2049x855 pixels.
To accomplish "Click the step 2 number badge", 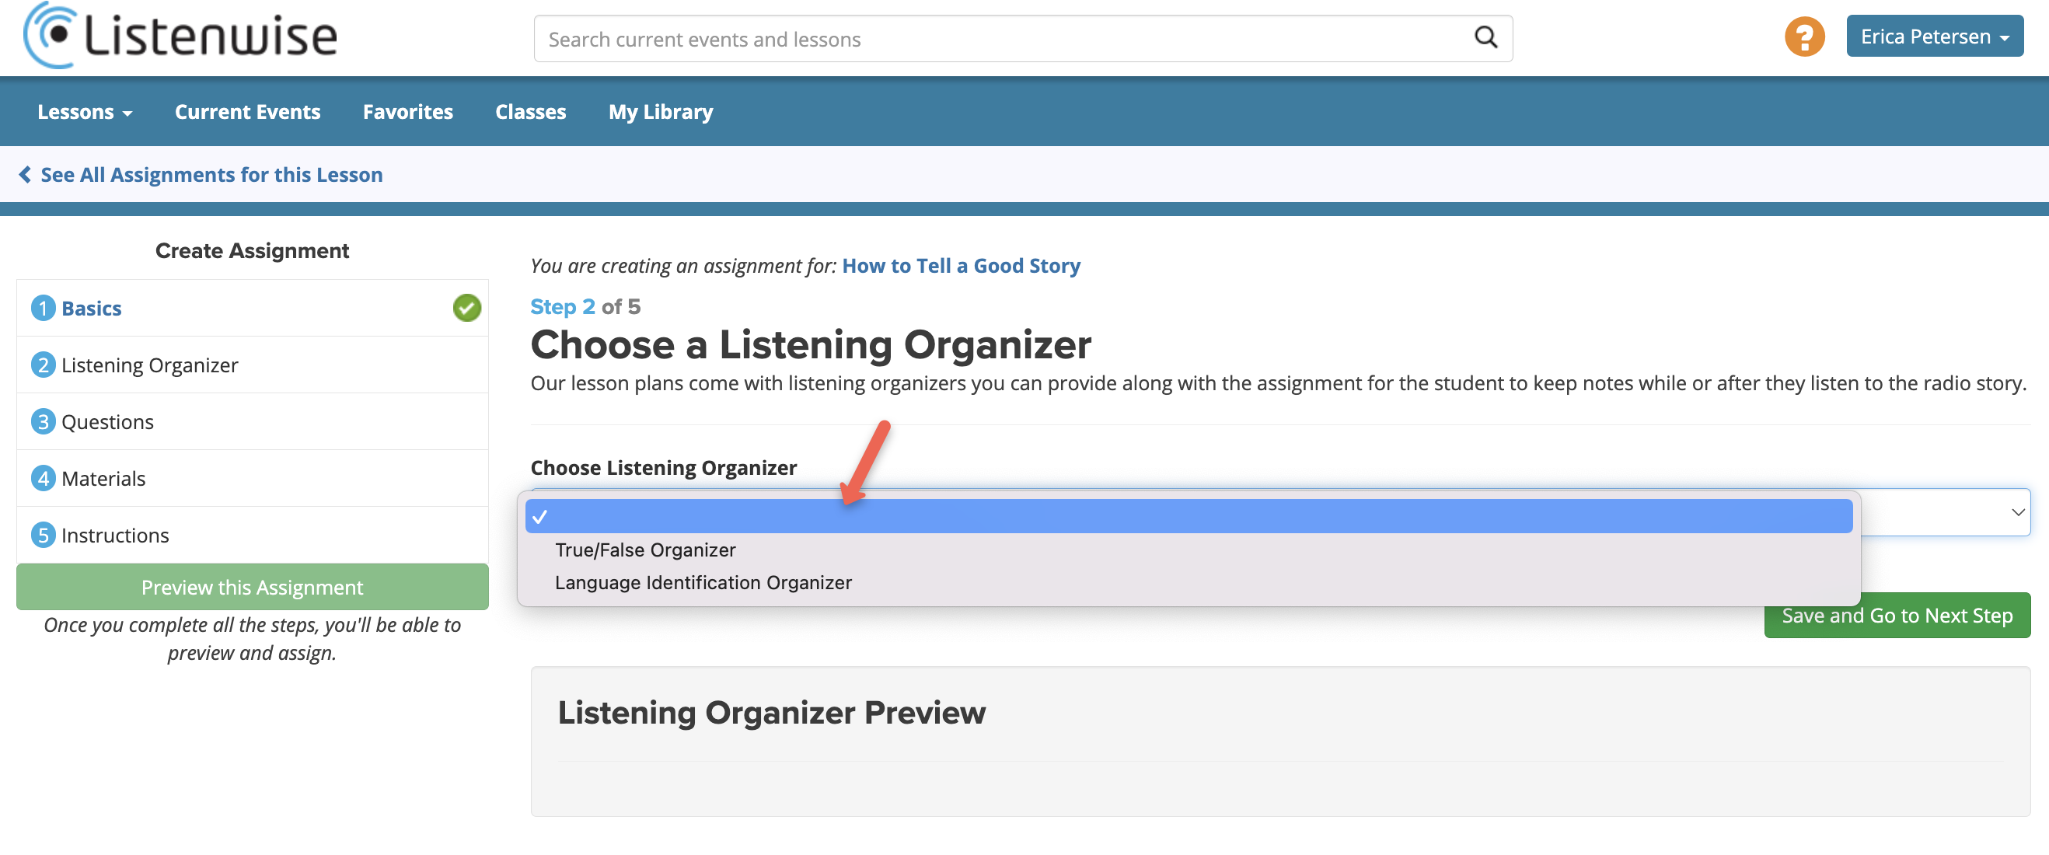I will click(x=43, y=365).
